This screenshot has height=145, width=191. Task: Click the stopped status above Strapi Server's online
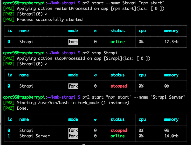coord(119,130)
